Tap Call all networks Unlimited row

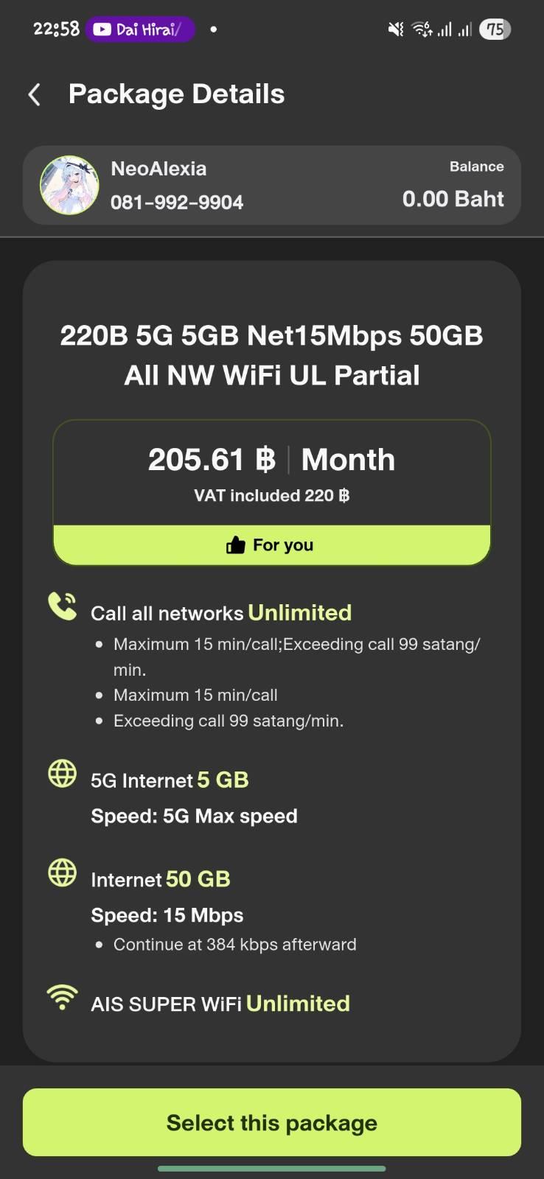point(221,613)
